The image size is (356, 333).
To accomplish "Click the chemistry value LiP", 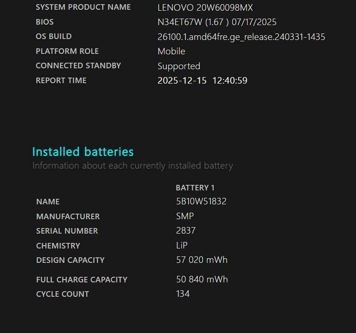I will click(x=182, y=246).
